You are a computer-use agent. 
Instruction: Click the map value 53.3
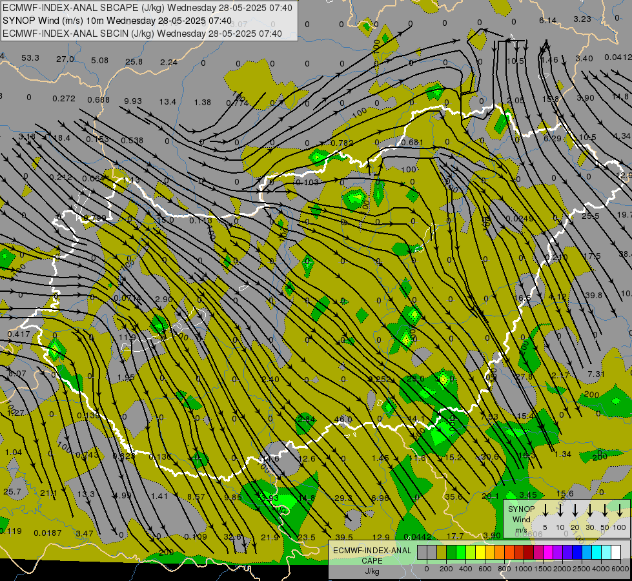tap(30, 58)
